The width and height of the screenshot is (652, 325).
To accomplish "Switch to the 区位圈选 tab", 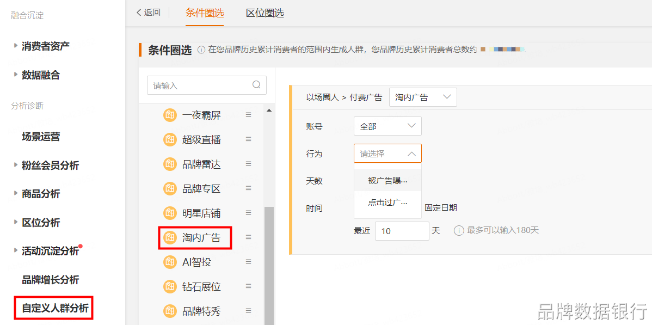I will [x=265, y=13].
